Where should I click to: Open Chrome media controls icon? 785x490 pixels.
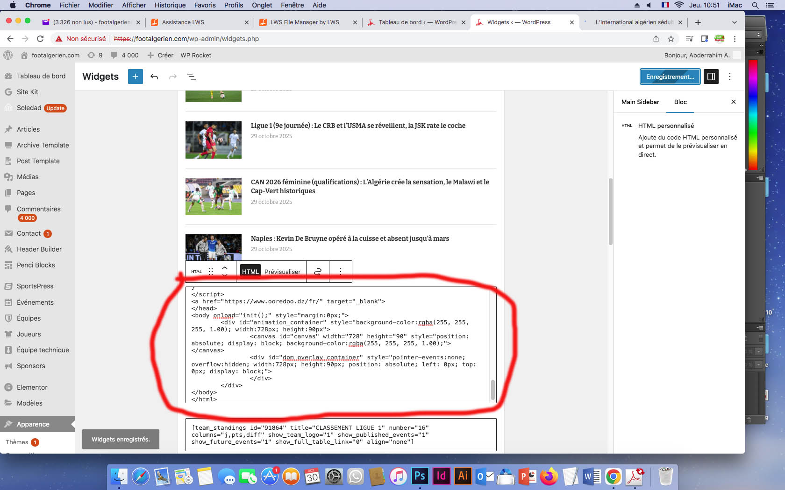coord(689,39)
